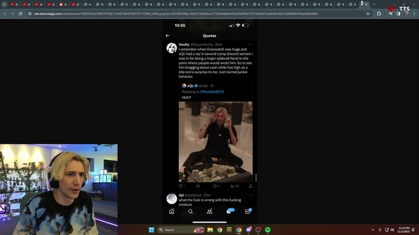Screen dimensions: 419x235
Task: Open Twitter Communities tab
Action: tap(209, 211)
